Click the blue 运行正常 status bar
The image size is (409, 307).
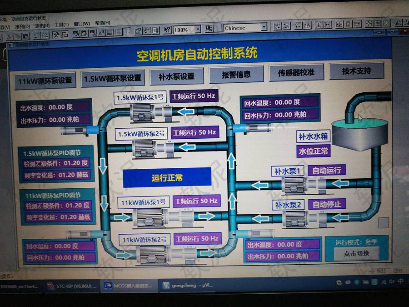coord(167,177)
